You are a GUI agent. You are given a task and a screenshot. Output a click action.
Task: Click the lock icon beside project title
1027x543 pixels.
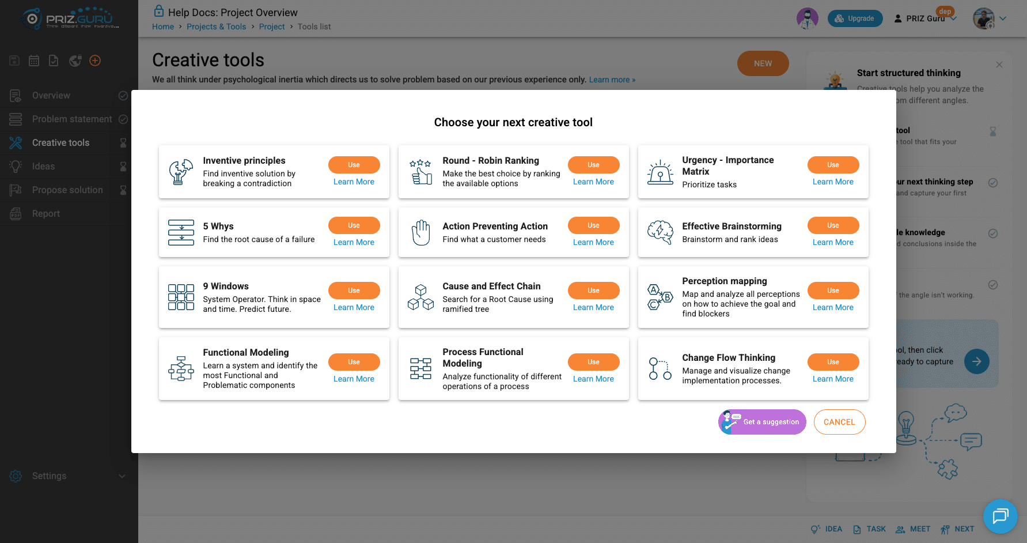158,11
